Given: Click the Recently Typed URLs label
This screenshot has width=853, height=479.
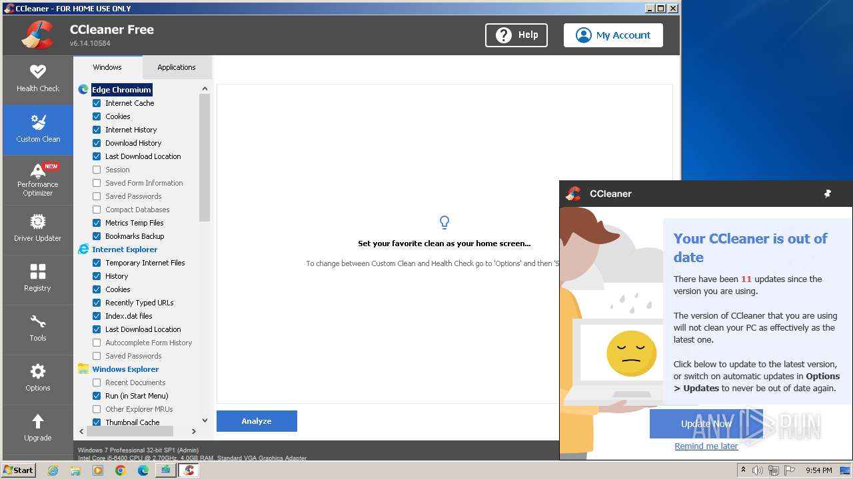Looking at the screenshot, I should pyautogui.click(x=139, y=303).
